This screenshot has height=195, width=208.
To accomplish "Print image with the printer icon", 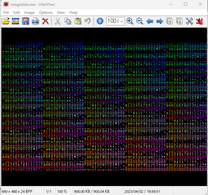I will (x=36, y=21).
